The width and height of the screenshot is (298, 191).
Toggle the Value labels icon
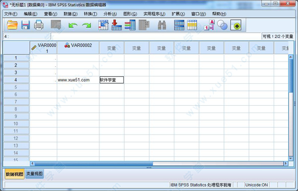[x=209, y=25]
